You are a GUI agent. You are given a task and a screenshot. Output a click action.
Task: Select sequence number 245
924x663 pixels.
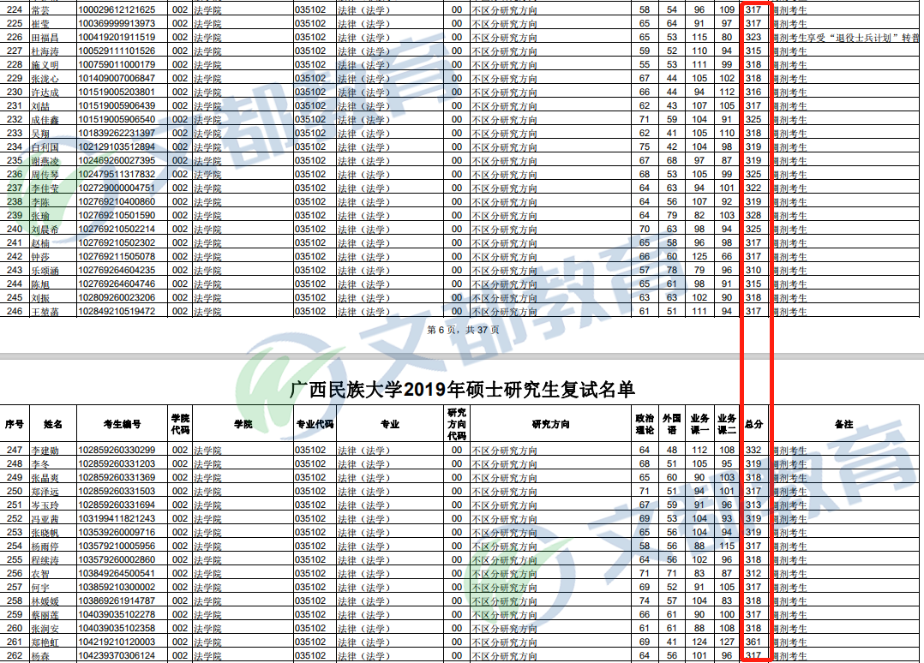tap(15, 297)
